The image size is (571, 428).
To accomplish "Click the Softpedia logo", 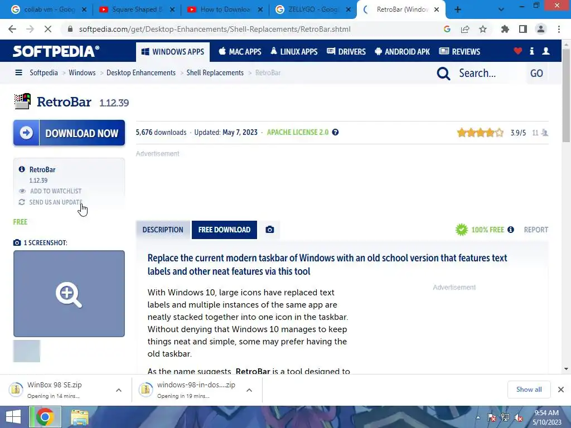I will [x=56, y=51].
